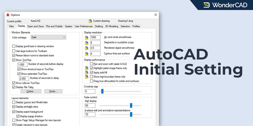253x126 pixels.
Task: Click drawing icon beside Arc and circle smoothness
Action: (87, 38)
